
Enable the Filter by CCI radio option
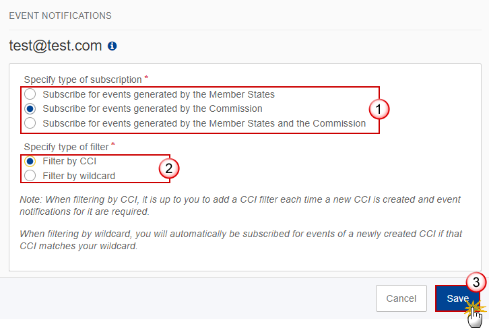pos(30,161)
